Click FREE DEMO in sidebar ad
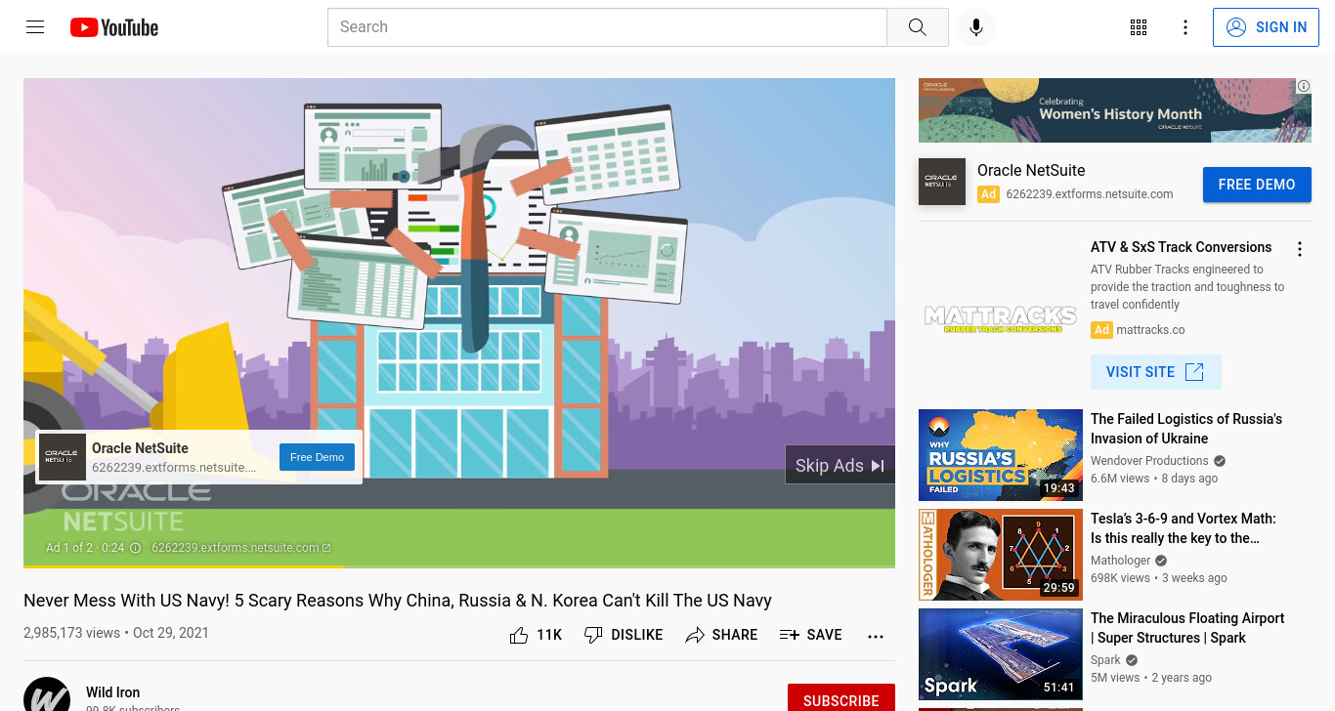Viewport: 1335px width, 711px height. click(x=1257, y=185)
